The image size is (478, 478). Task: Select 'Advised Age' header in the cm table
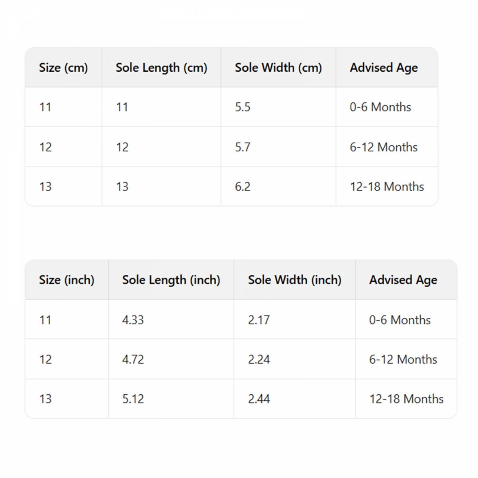point(384,68)
